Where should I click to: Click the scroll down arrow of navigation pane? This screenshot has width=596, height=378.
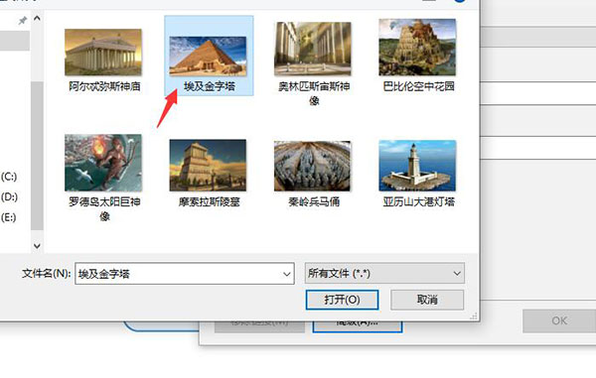[37, 246]
